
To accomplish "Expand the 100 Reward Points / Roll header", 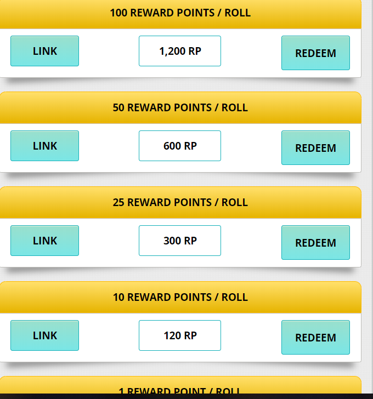I will 180,13.
